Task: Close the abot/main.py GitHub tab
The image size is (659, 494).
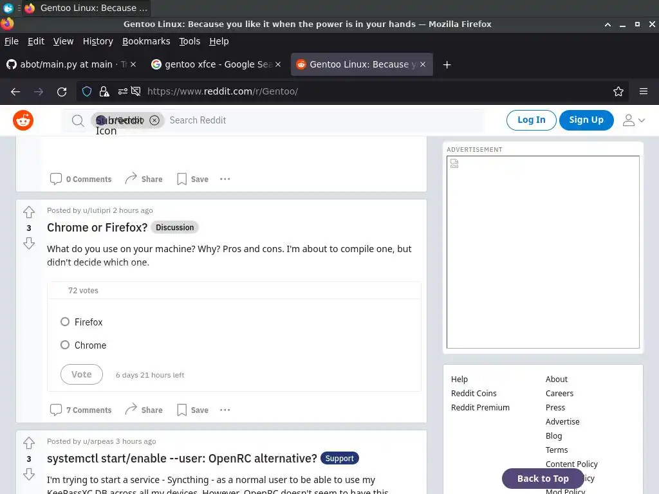Action: coord(133,64)
